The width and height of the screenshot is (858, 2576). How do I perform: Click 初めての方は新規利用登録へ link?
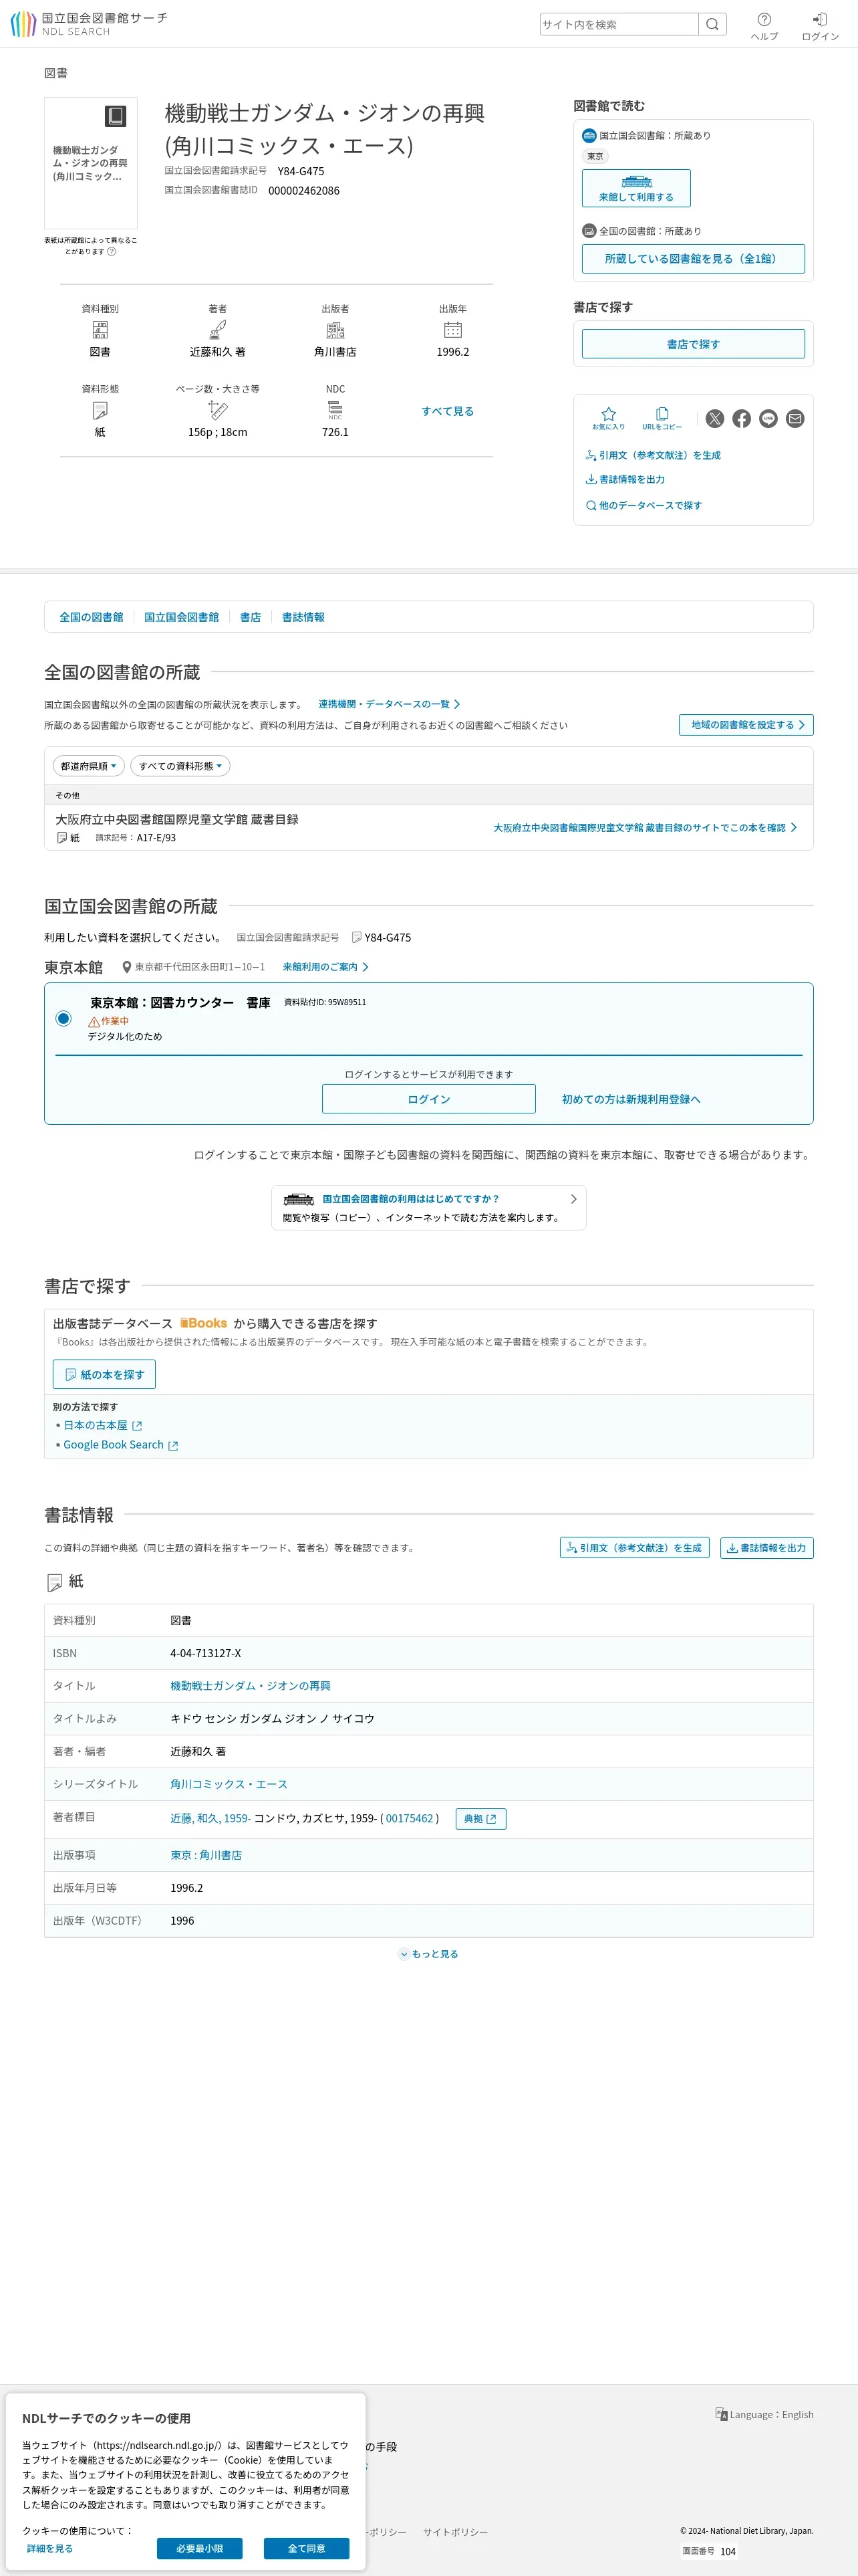631,1099
